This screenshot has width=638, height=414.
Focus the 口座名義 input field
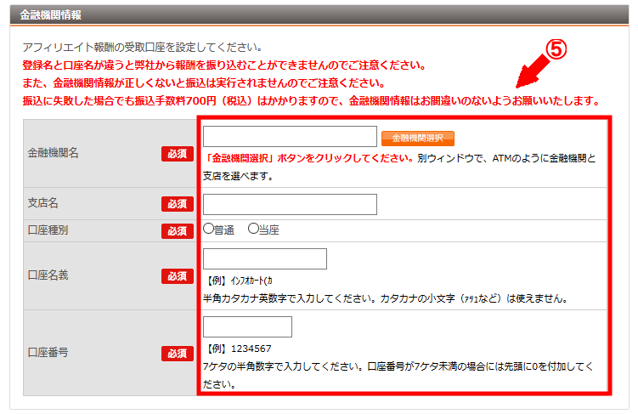265,259
